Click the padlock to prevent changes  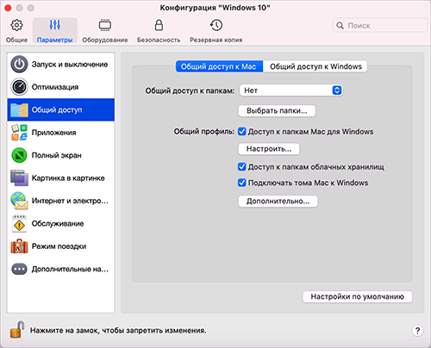pyautogui.click(x=17, y=329)
